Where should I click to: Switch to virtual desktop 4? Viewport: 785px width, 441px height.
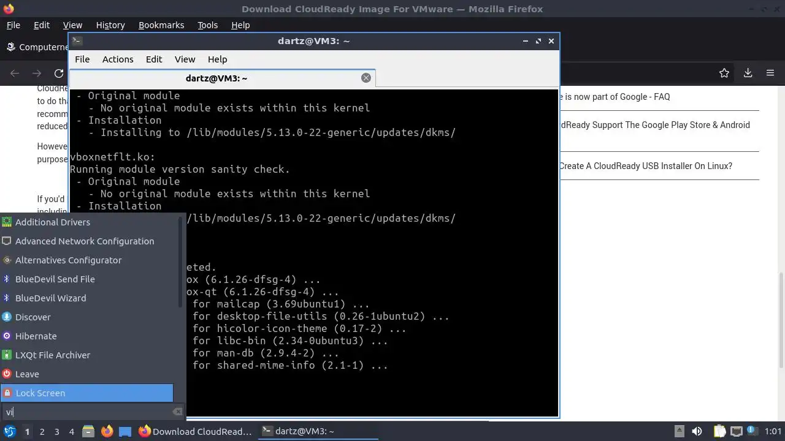[71, 431]
